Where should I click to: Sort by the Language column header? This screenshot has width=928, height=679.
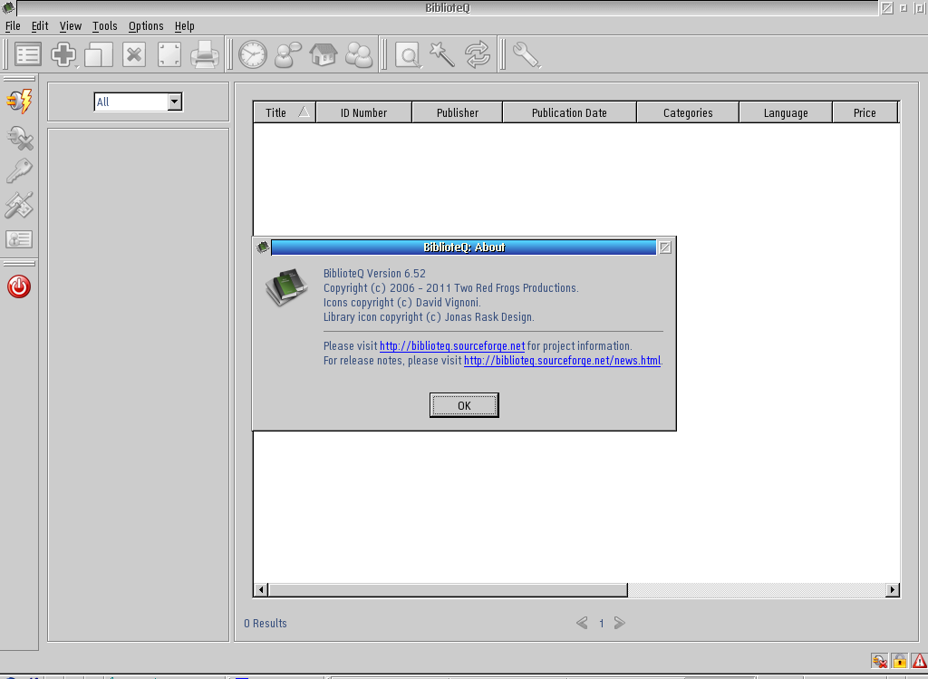pos(786,112)
